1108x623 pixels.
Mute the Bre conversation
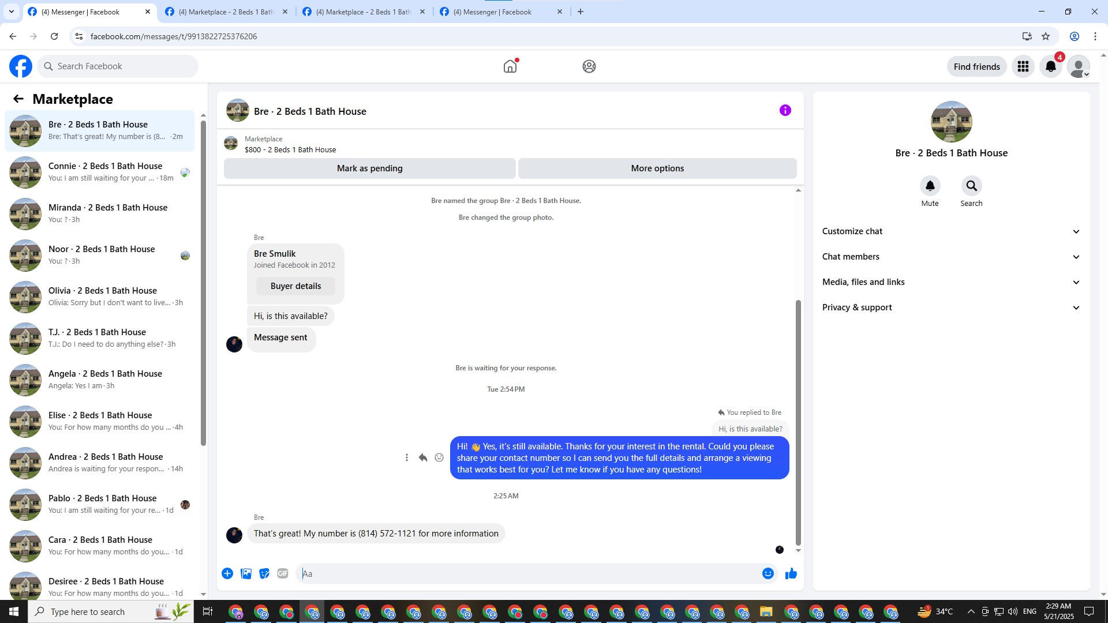click(x=930, y=186)
